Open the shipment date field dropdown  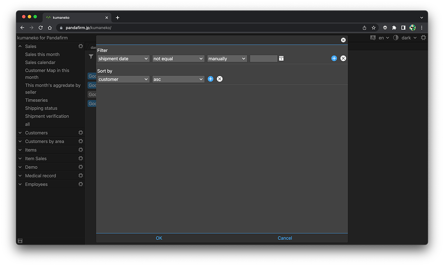123,59
